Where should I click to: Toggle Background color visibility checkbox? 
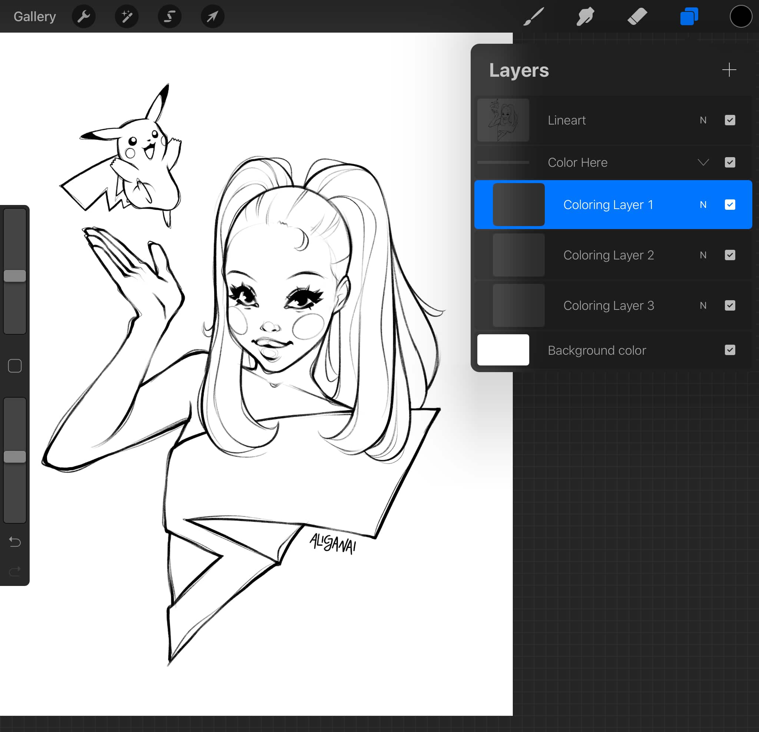[730, 350]
